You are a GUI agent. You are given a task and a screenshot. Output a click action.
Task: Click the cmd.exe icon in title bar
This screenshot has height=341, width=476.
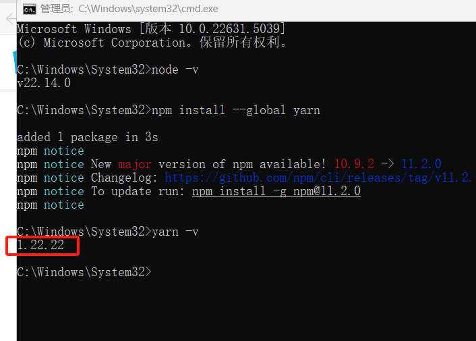click(x=30, y=9)
